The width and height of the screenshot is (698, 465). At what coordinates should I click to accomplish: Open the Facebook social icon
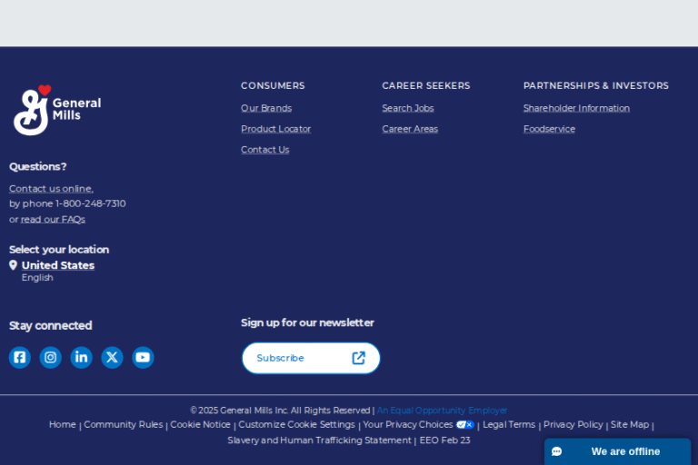(x=20, y=358)
